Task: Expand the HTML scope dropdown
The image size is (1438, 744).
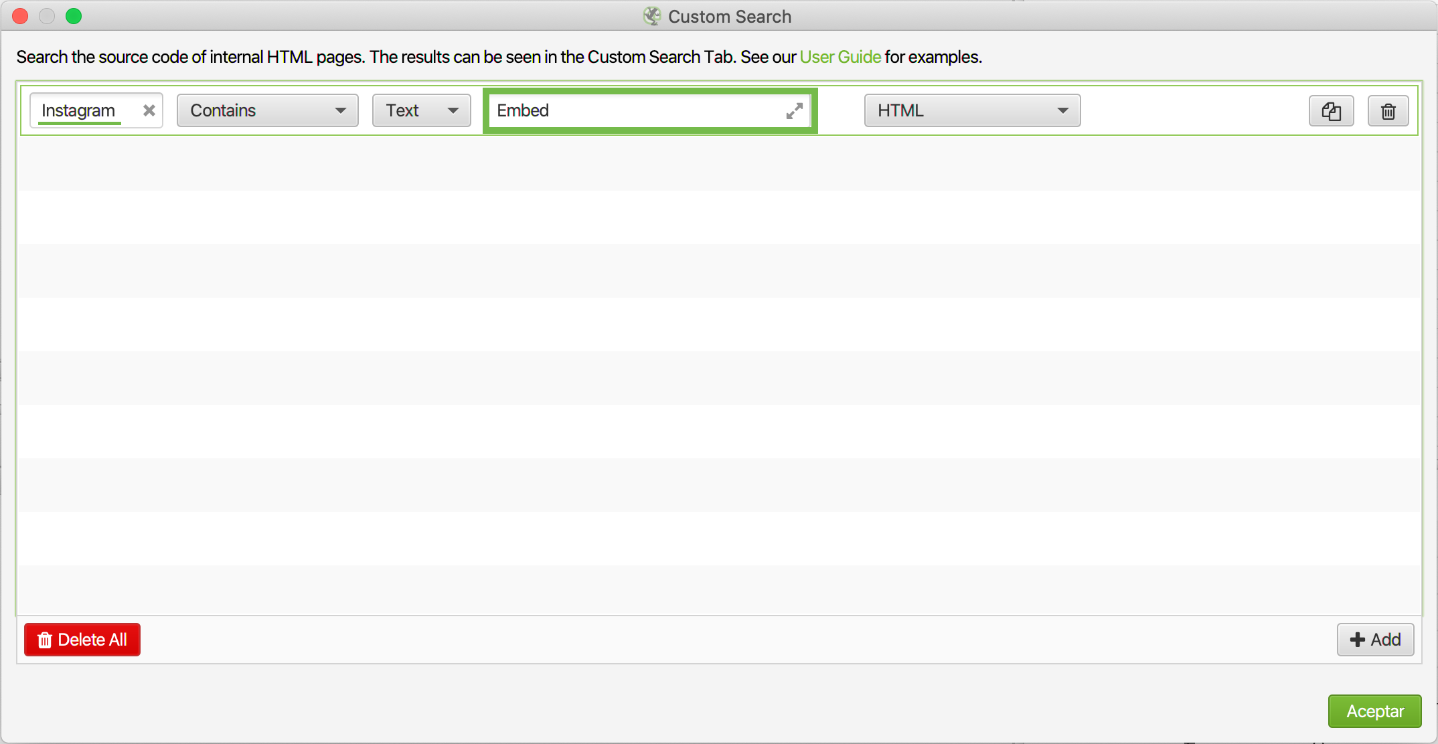Action: click(x=972, y=110)
